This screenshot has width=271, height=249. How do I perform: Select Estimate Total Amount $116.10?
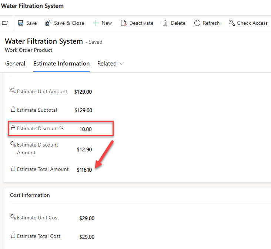click(84, 170)
